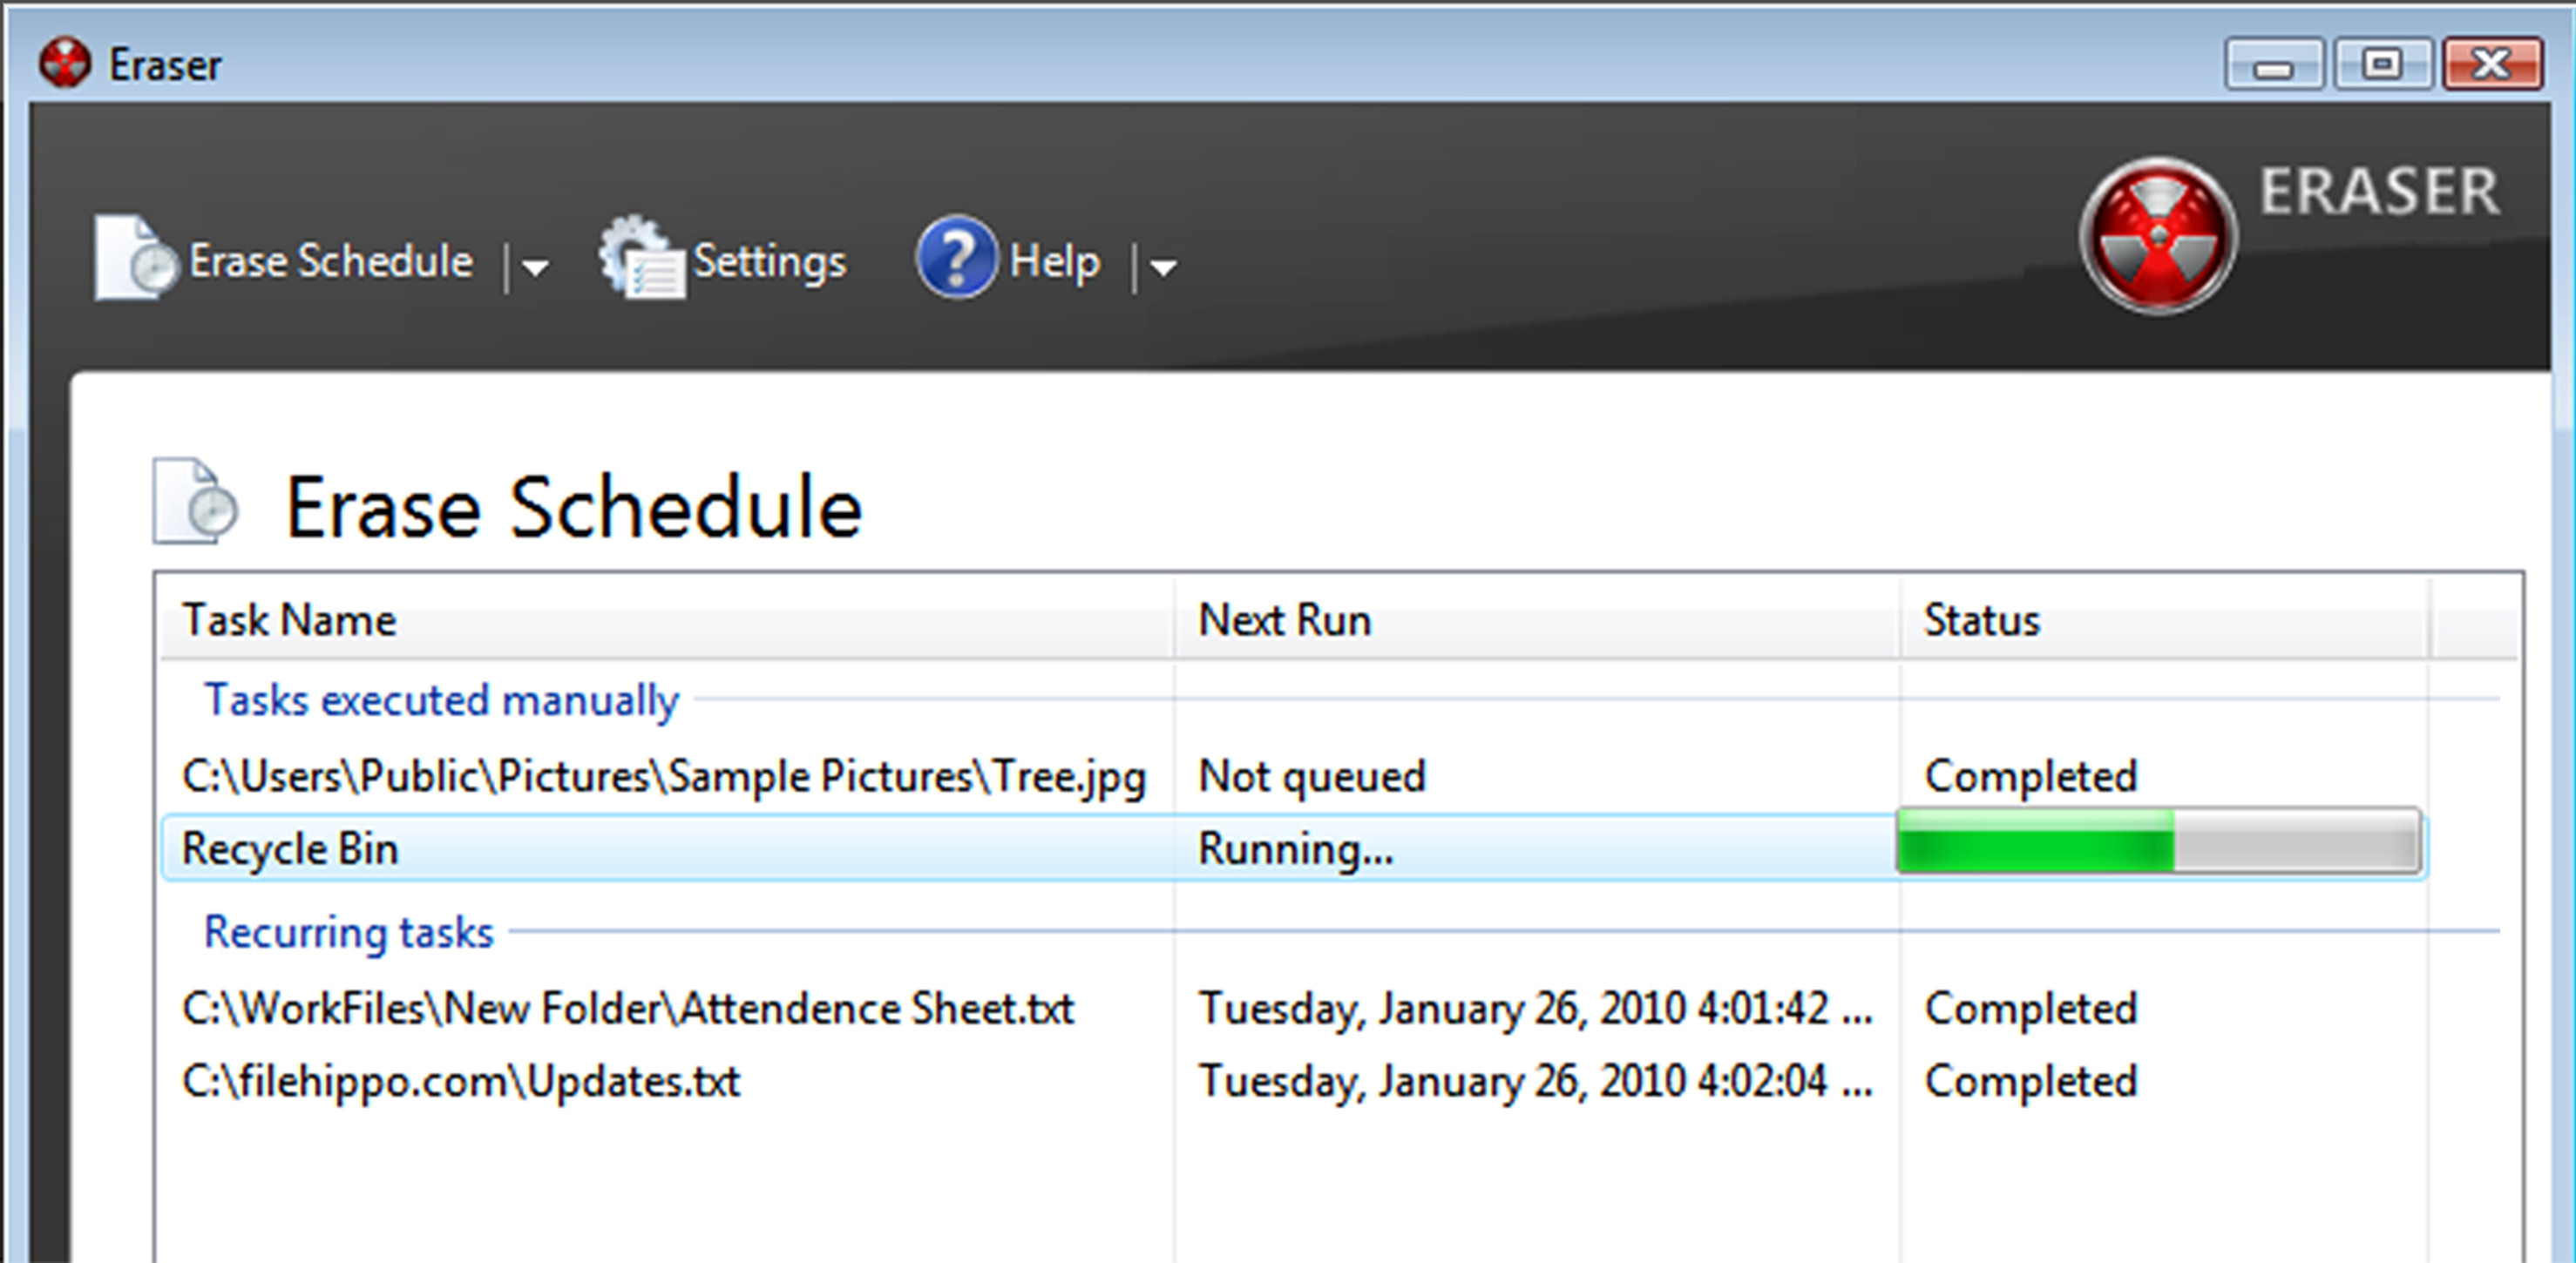Viewport: 2576px width, 1263px height.
Task: Collapse the Tasks executed manually group
Action: (441, 699)
